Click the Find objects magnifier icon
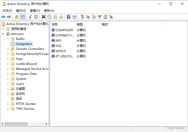This screenshot has width=188, height=132. pyautogui.click(x=105, y=17)
